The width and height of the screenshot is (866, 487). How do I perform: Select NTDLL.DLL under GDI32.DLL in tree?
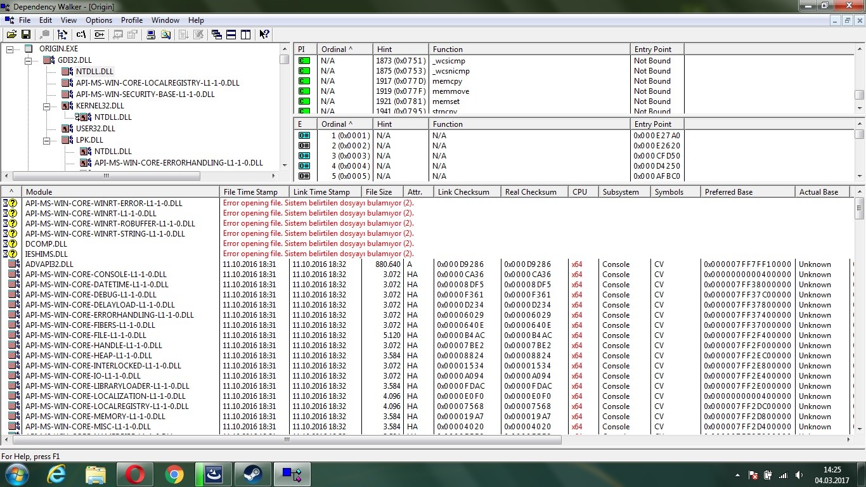point(94,72)
